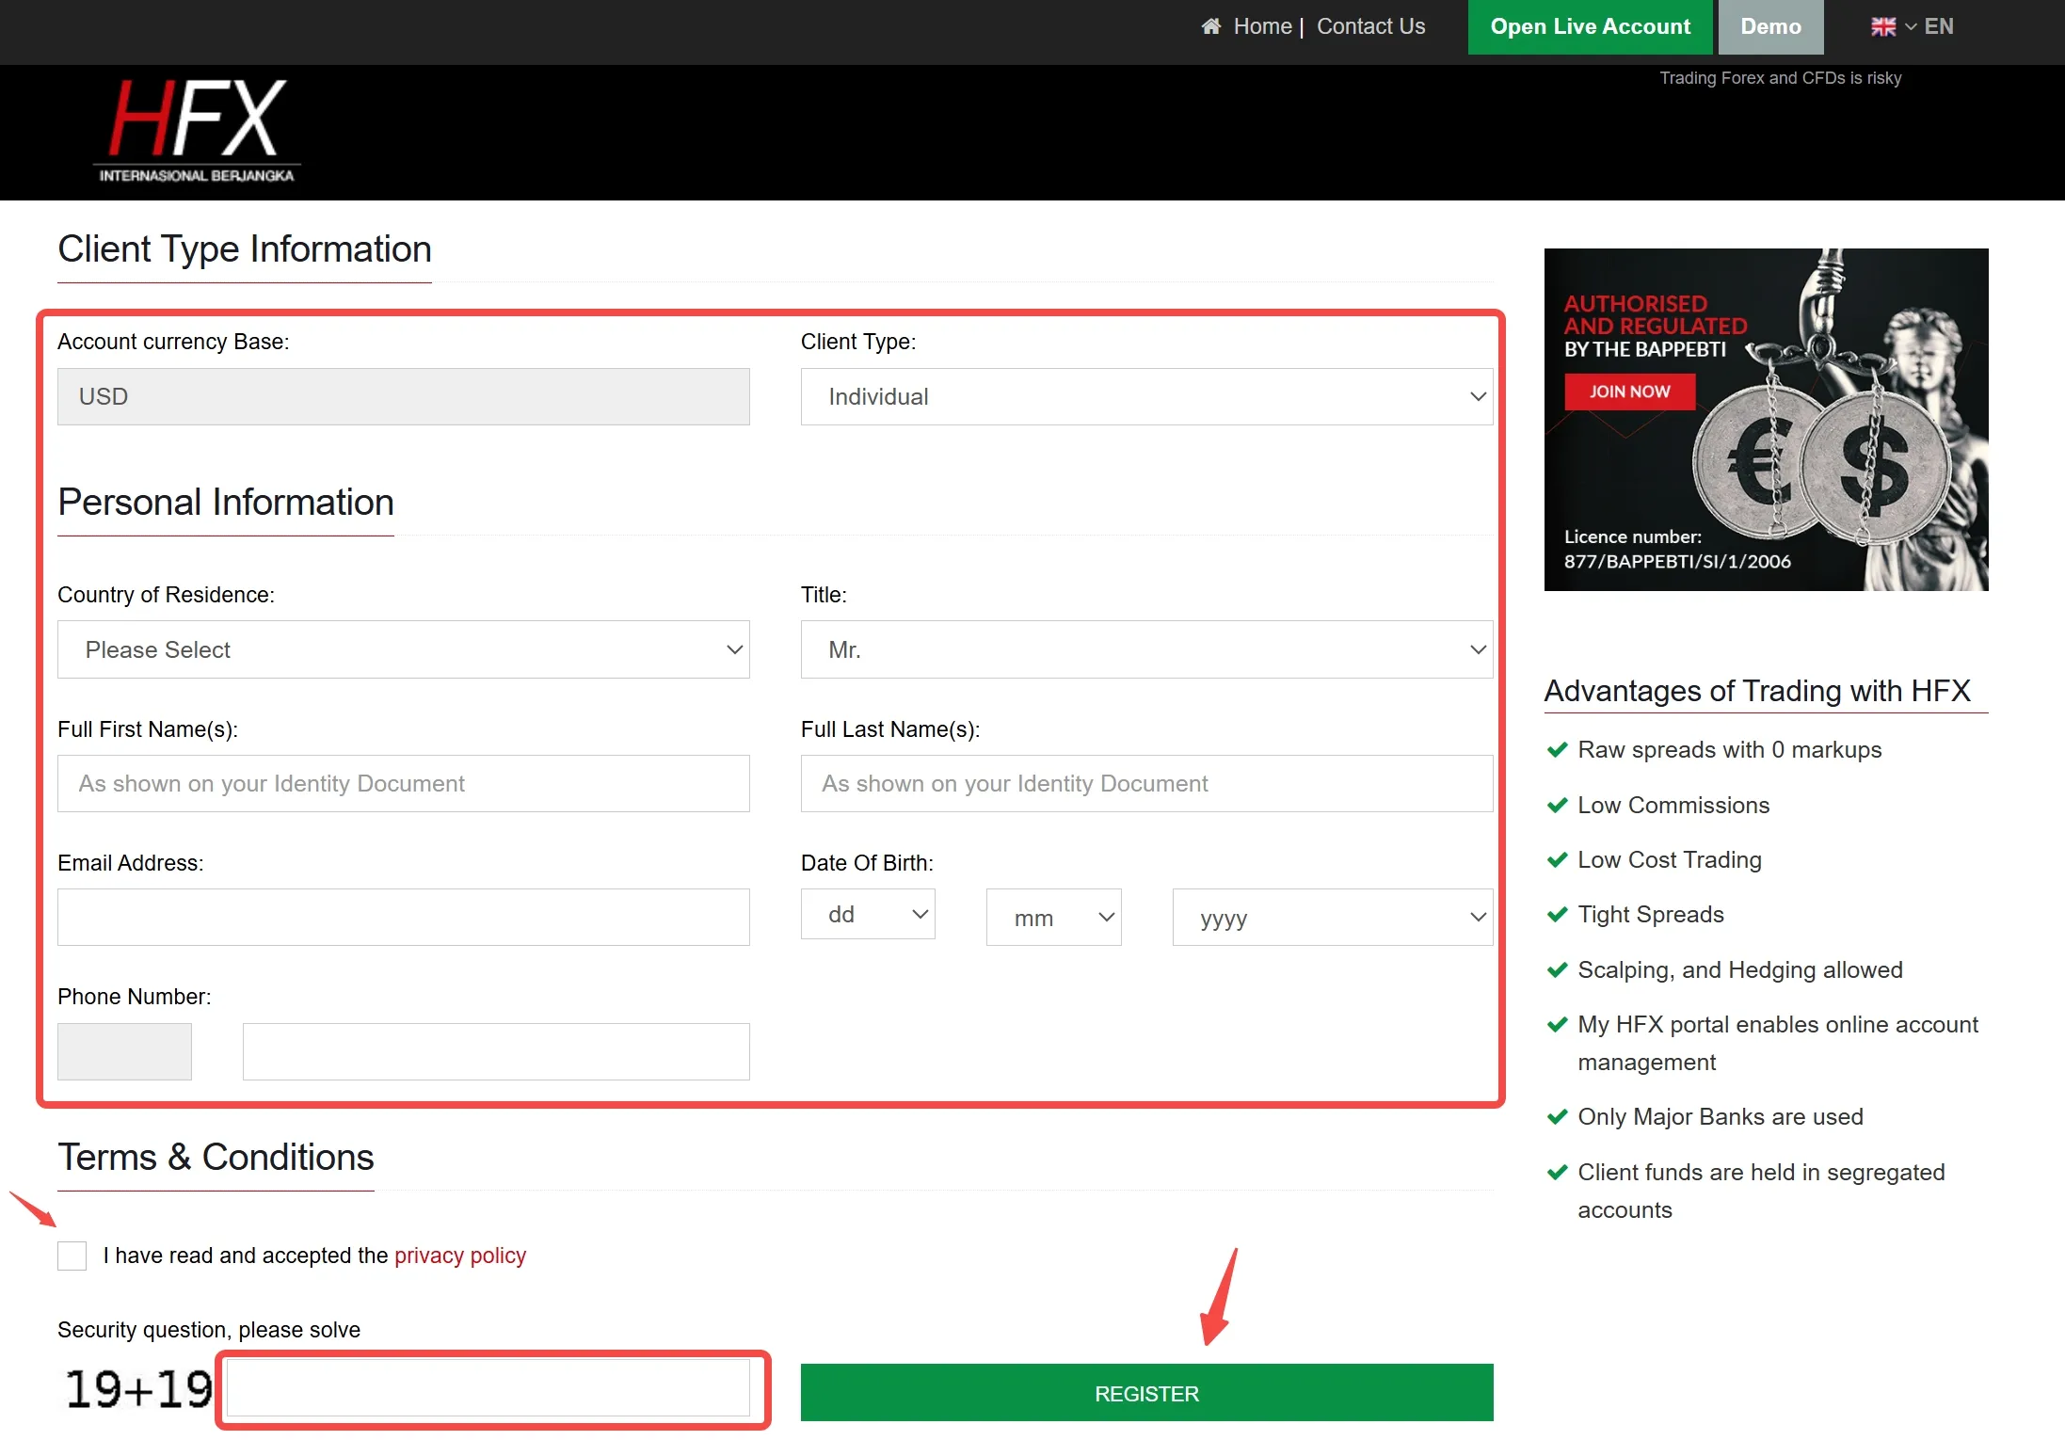Click the Account currency Base USD field
2065x1440 pixels.
[x=404, y=396]
